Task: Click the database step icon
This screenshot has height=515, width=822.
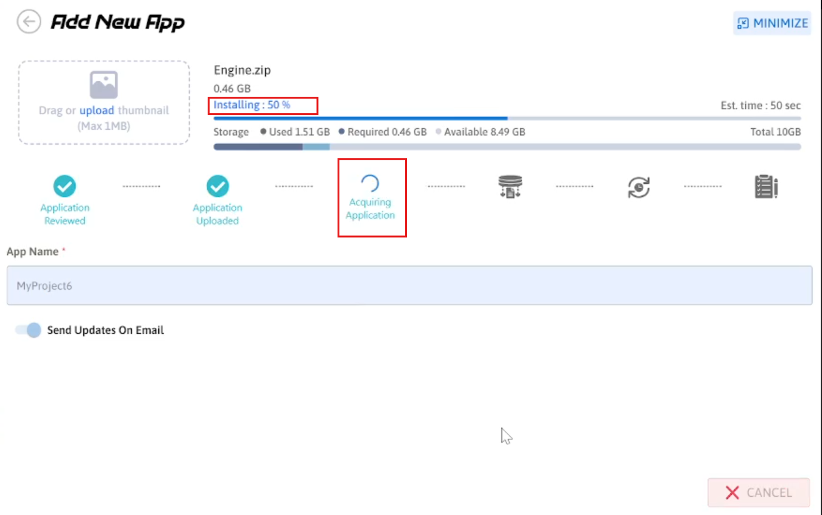Action: (510, 187)
